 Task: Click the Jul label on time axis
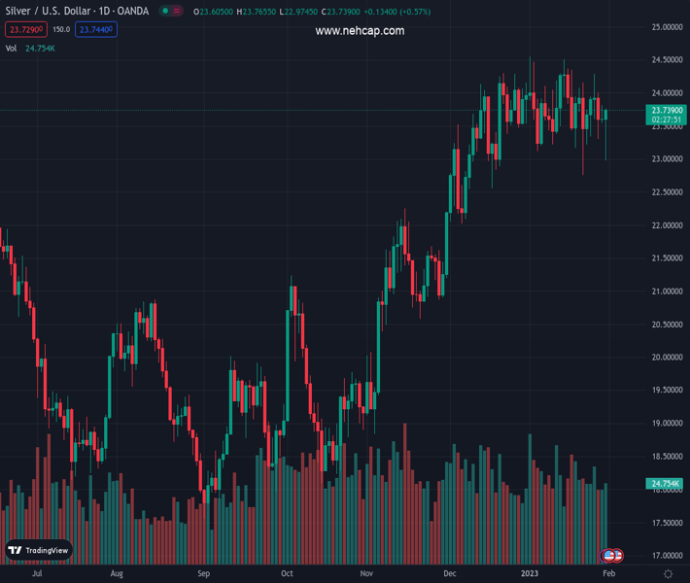point(37,574)
